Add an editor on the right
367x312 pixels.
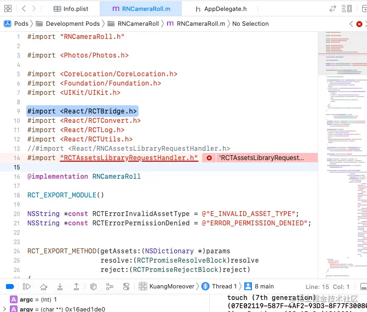coord(364,9)
